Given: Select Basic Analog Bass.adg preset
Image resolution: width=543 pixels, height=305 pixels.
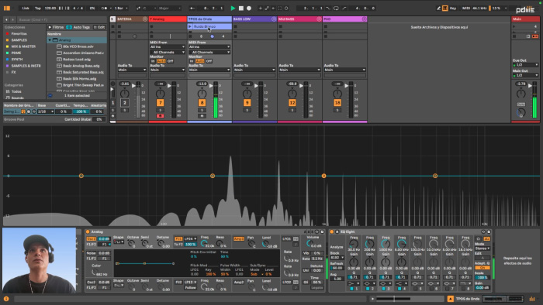Looking at the screenshot, I should 81,66.
